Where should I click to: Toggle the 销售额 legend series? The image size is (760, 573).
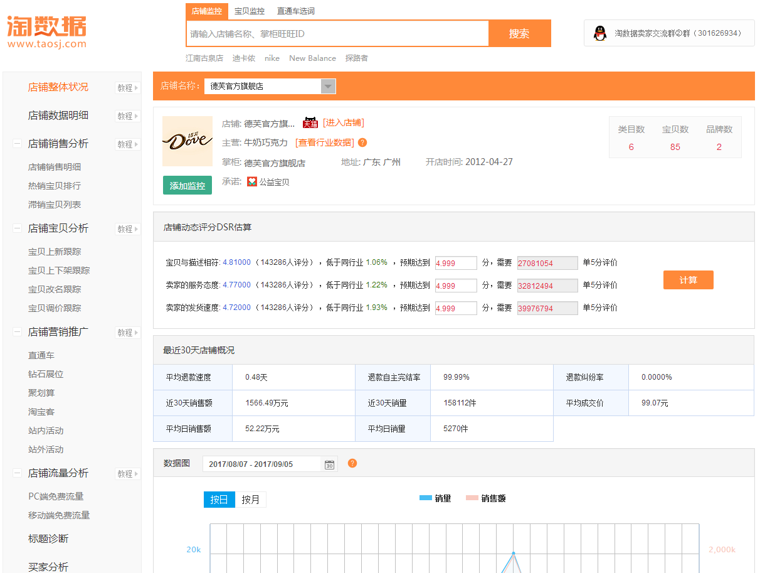(x=486, y=498)
